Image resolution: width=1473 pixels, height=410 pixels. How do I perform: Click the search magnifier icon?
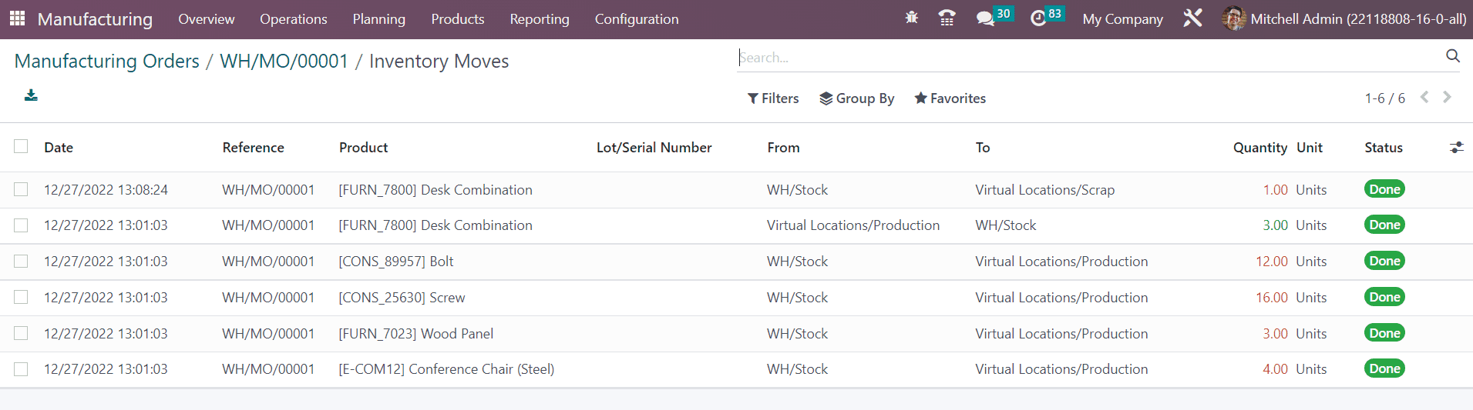[x=1453, y=56]
